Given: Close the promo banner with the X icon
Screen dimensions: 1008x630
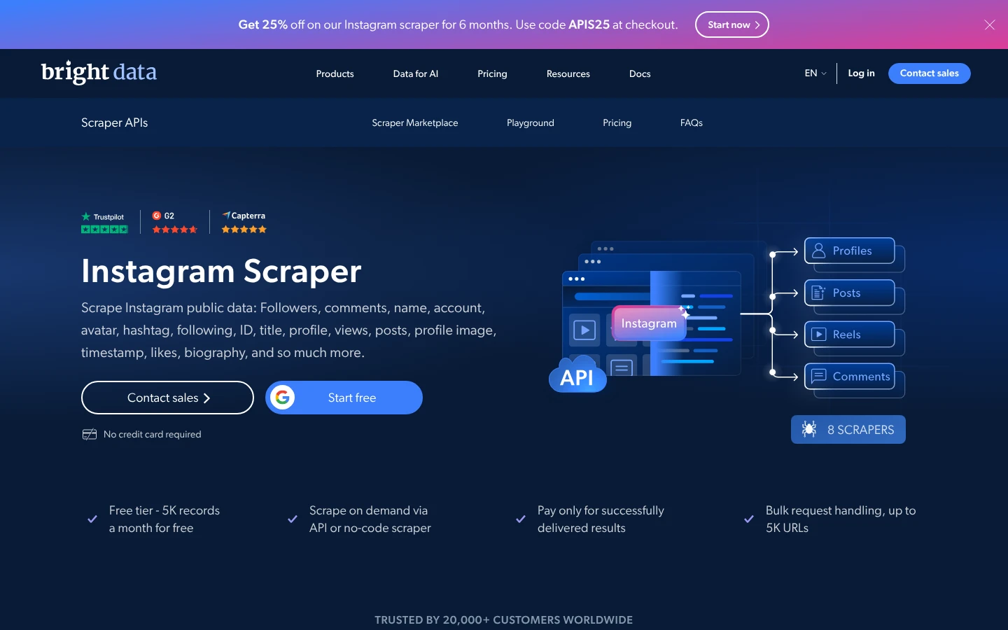Looking at the screenshot, I should click(990, 24).
